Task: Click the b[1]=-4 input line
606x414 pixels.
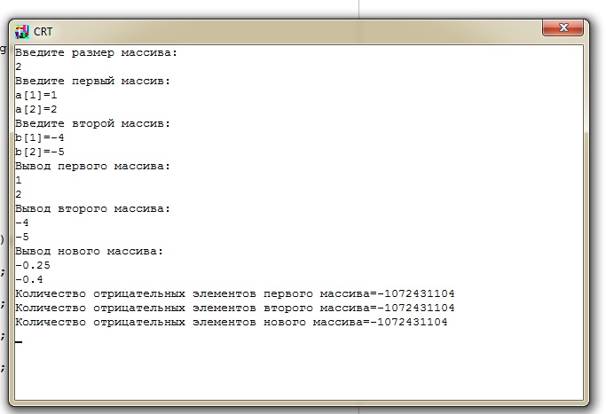Action: pos(39,137)
